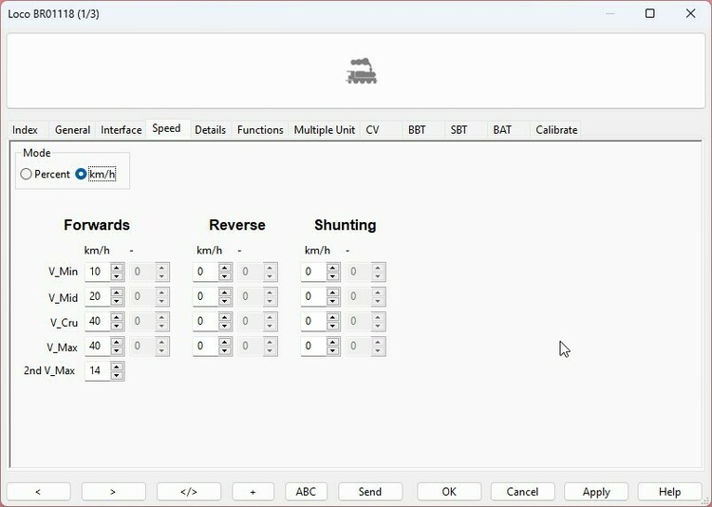Click the + button
This screenshot has height=507, width=712.
coord(253,492)
